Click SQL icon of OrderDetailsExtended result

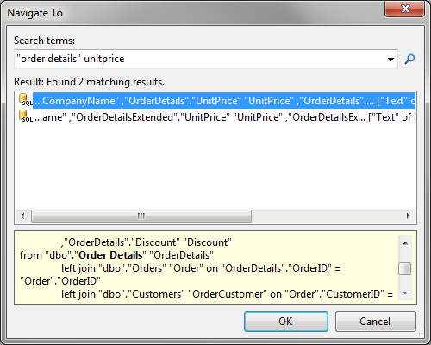[x=26, y=116]
